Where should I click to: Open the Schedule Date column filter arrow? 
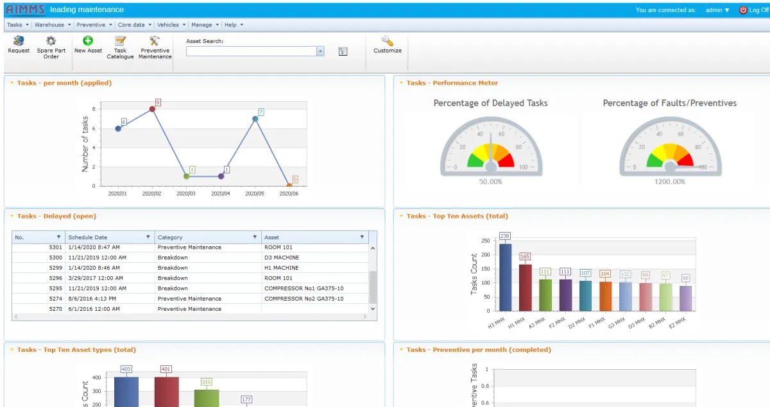148,237
